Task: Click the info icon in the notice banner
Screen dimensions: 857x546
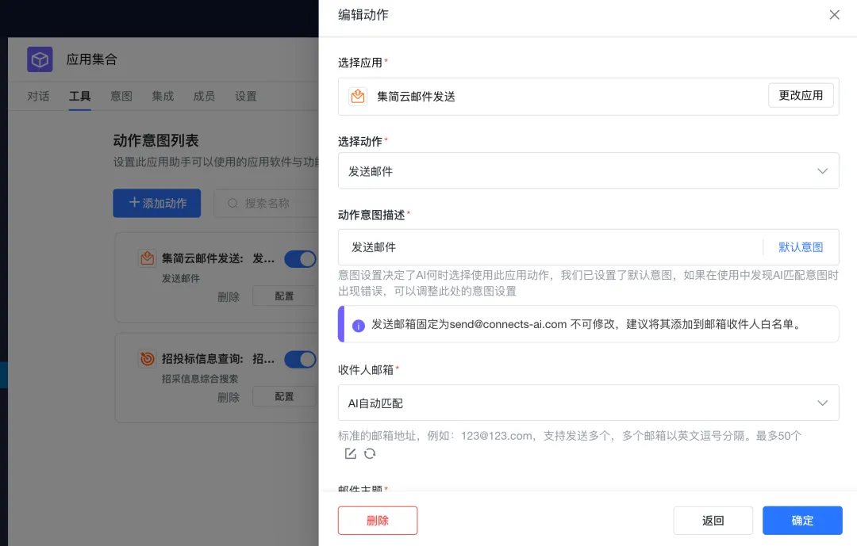Action: point(359,326)
